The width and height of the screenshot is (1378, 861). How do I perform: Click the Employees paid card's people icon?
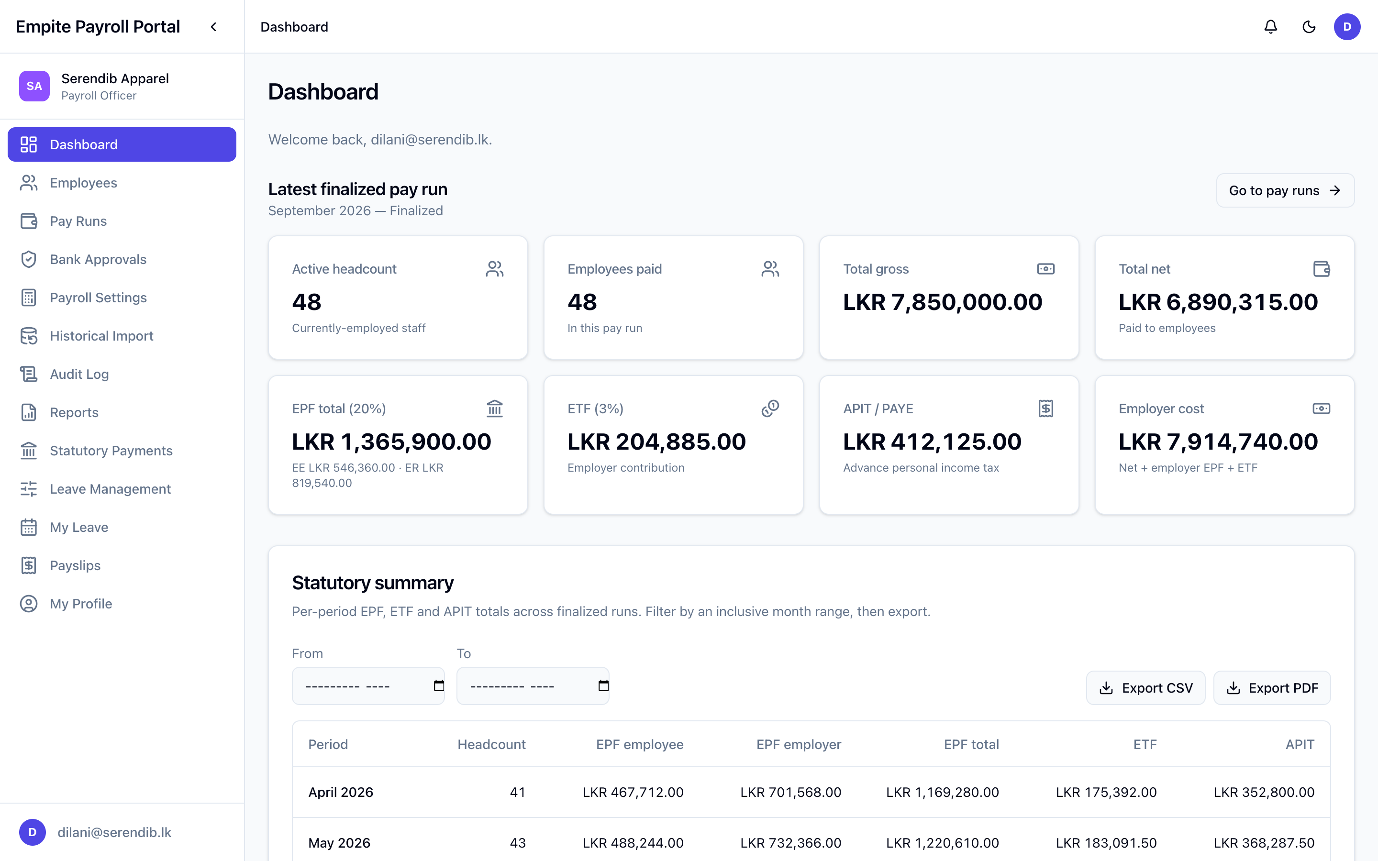coord(770,269)
